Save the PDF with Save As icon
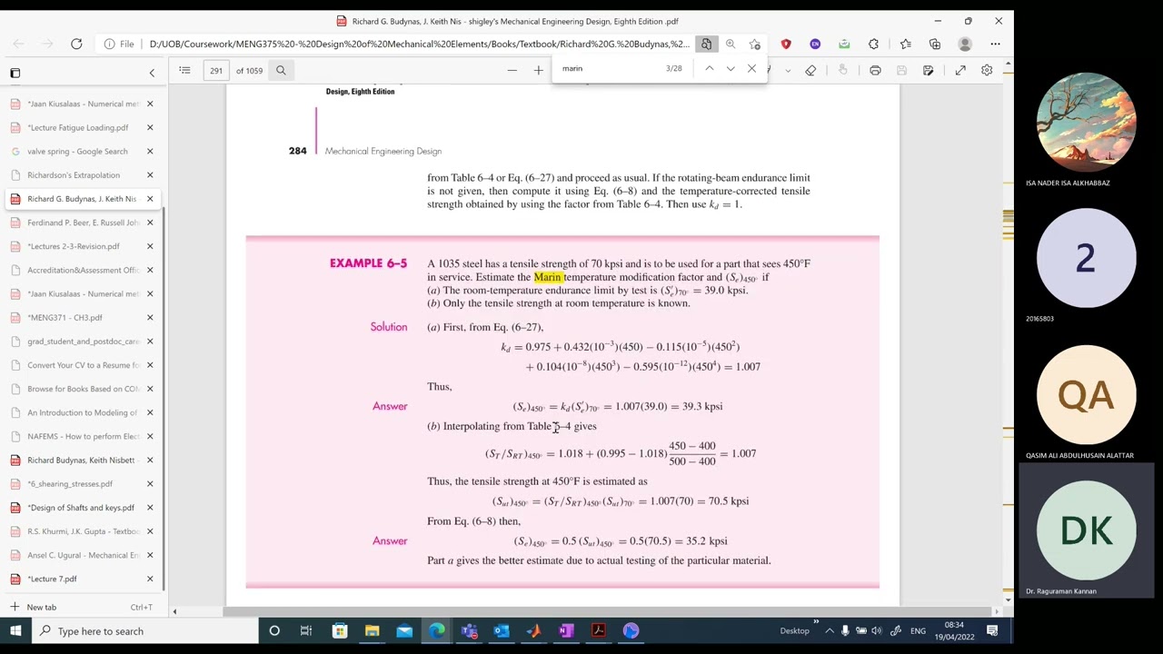 pyautogui.click(x=928, y=70)
